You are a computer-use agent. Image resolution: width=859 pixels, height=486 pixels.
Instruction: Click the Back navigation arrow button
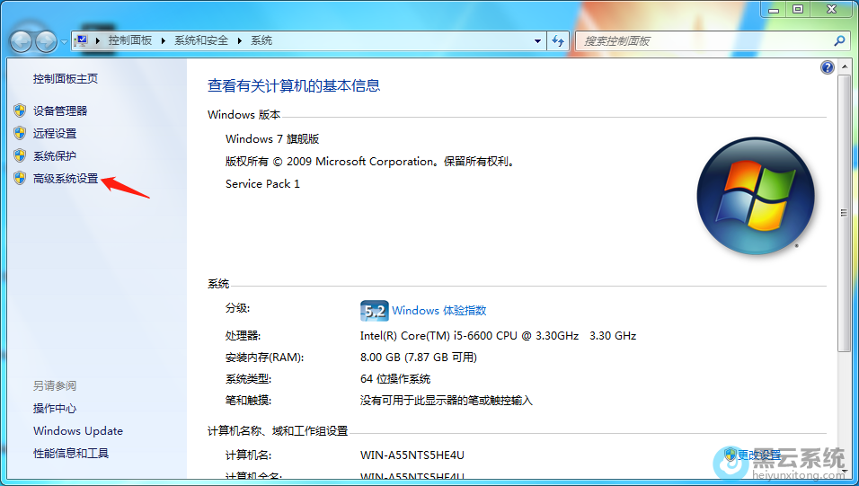22,41
